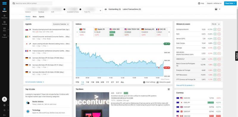Switch to the News tab

click(x=35, y=17)
